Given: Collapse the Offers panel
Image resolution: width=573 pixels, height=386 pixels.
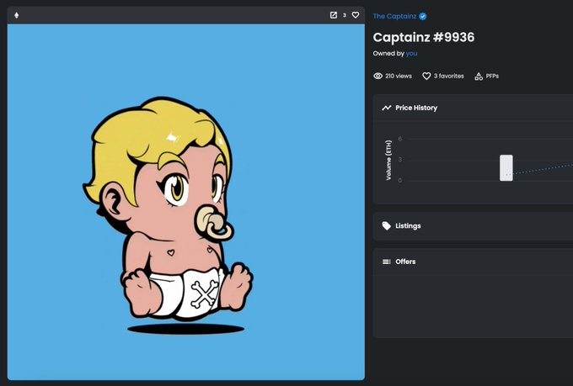Looking at the screenshot, I should coord(473,262).
